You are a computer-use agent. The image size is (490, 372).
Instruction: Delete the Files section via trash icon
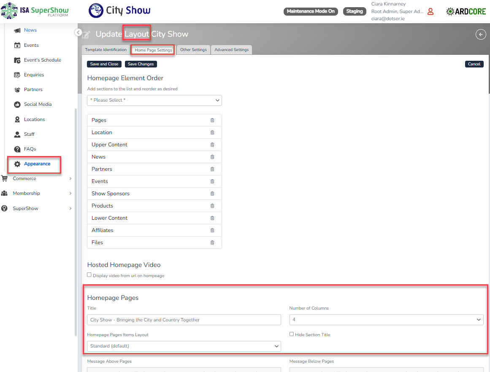212,243
